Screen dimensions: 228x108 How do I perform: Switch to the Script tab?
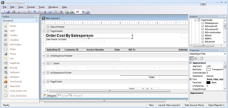tap(63, 96)
